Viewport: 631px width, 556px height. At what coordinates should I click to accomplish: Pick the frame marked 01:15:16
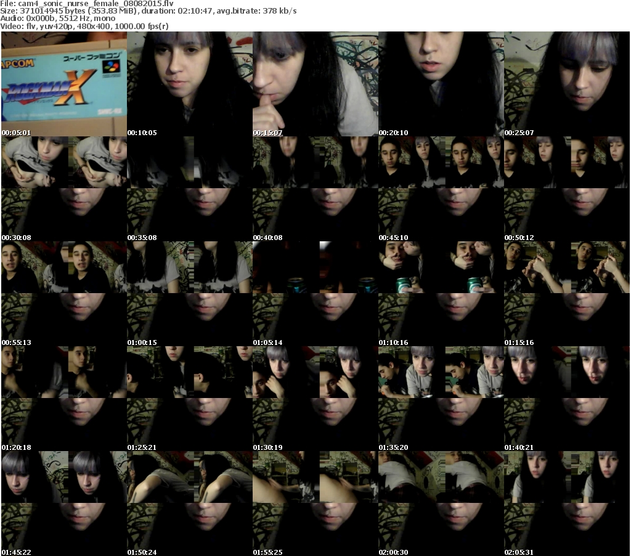567,294
